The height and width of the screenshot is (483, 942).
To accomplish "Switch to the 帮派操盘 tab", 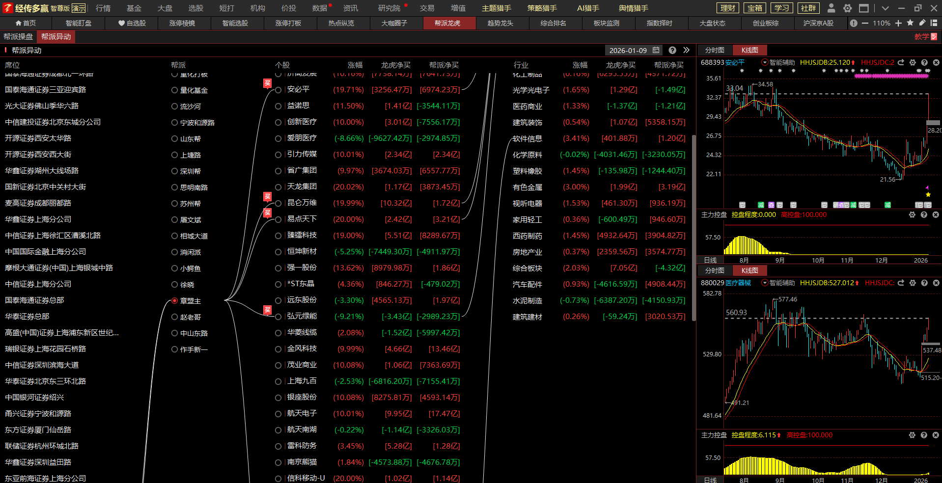I will 18,37.
